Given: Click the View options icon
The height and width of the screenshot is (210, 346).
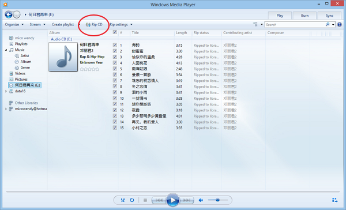Looking at the screenshot, I should pyautogui.click(x=255, y=24).
